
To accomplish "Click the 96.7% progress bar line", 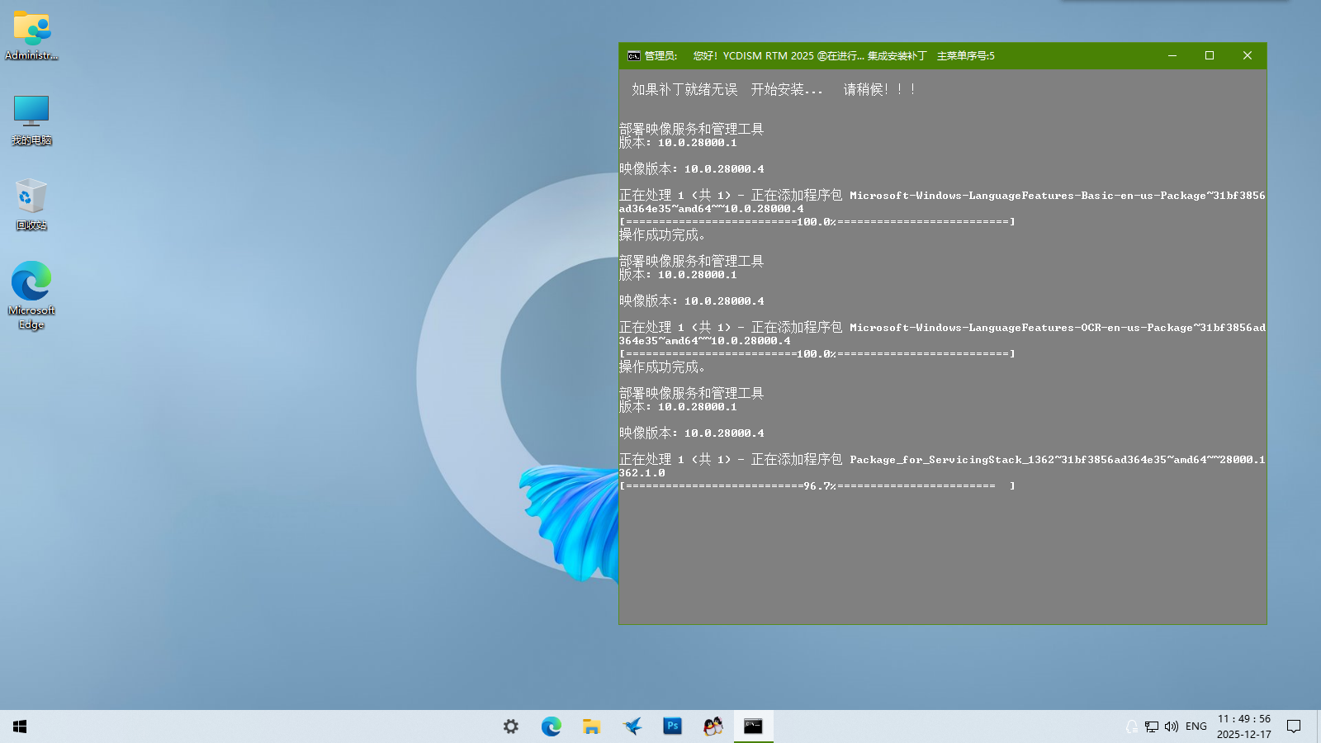I will pyautogui.click(x=817, y=486).
